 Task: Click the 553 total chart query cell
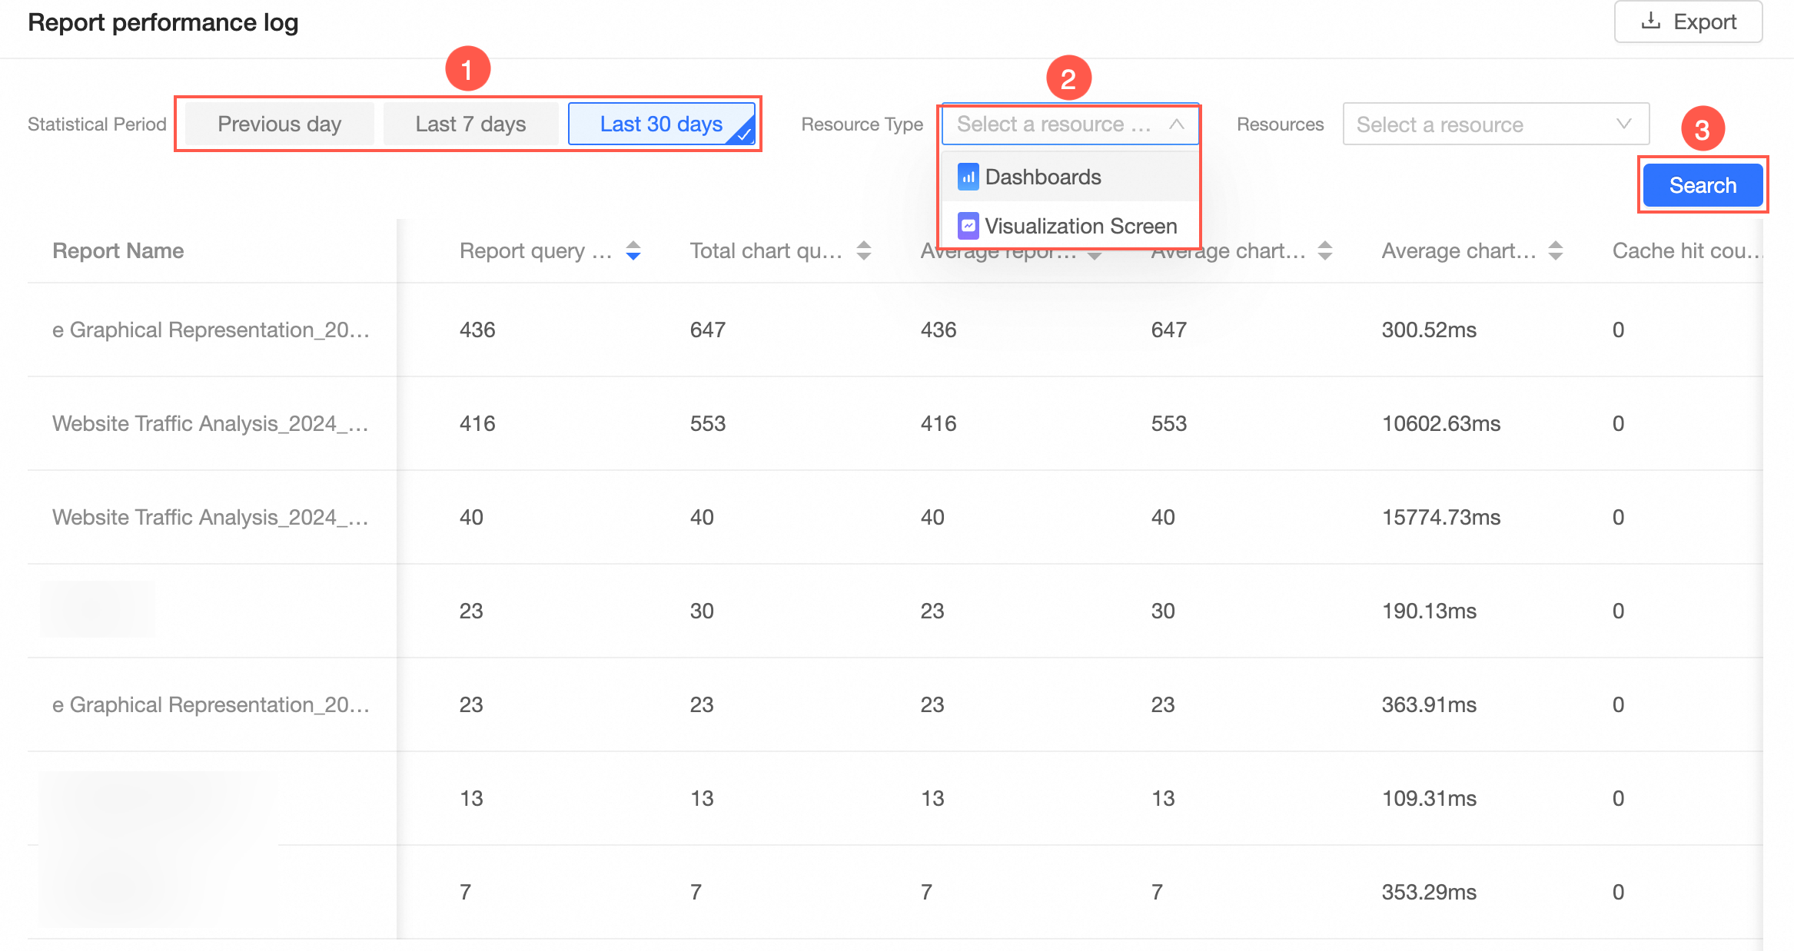(708, 423)
